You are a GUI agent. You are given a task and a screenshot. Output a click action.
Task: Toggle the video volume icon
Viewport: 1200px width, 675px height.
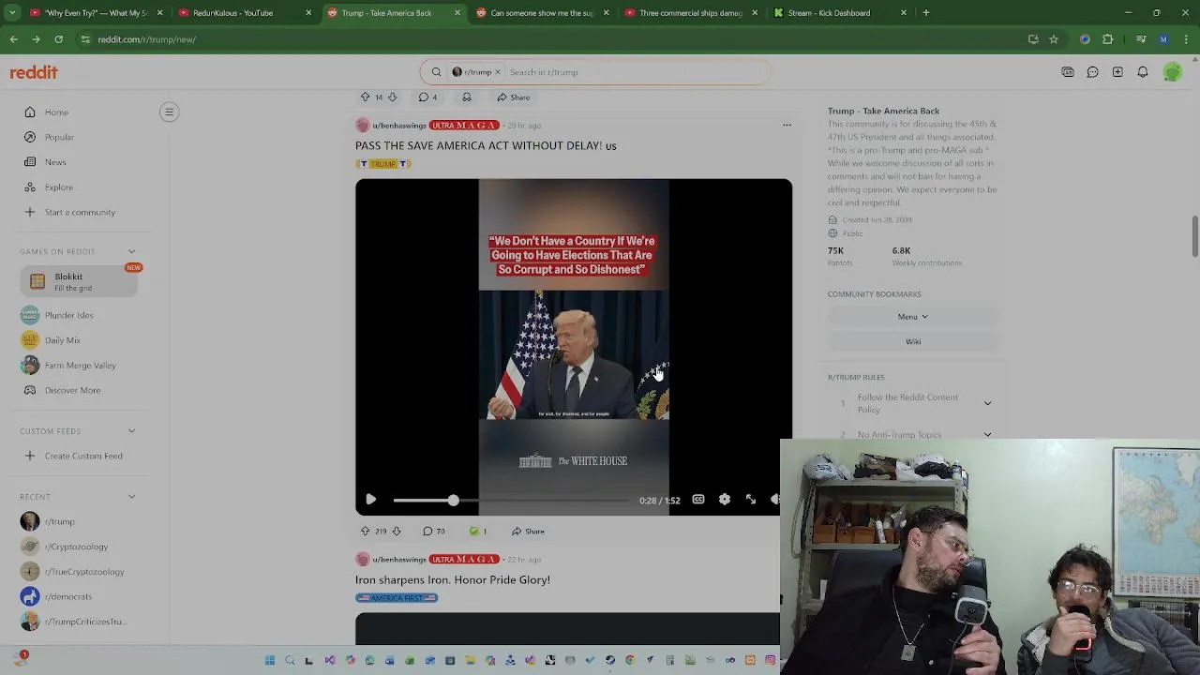tap(774, 500)
